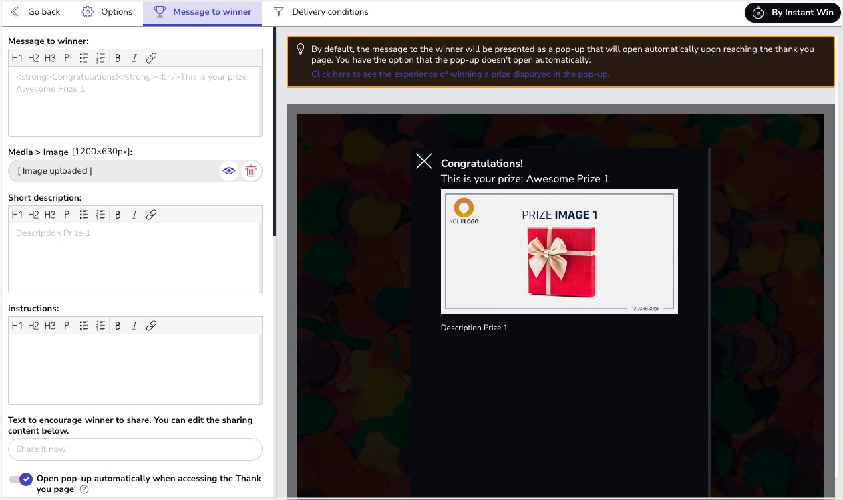The image size is (843, 500).
Task: Delete uploaded image with trash icon
Action: click(x=251, y=171)
